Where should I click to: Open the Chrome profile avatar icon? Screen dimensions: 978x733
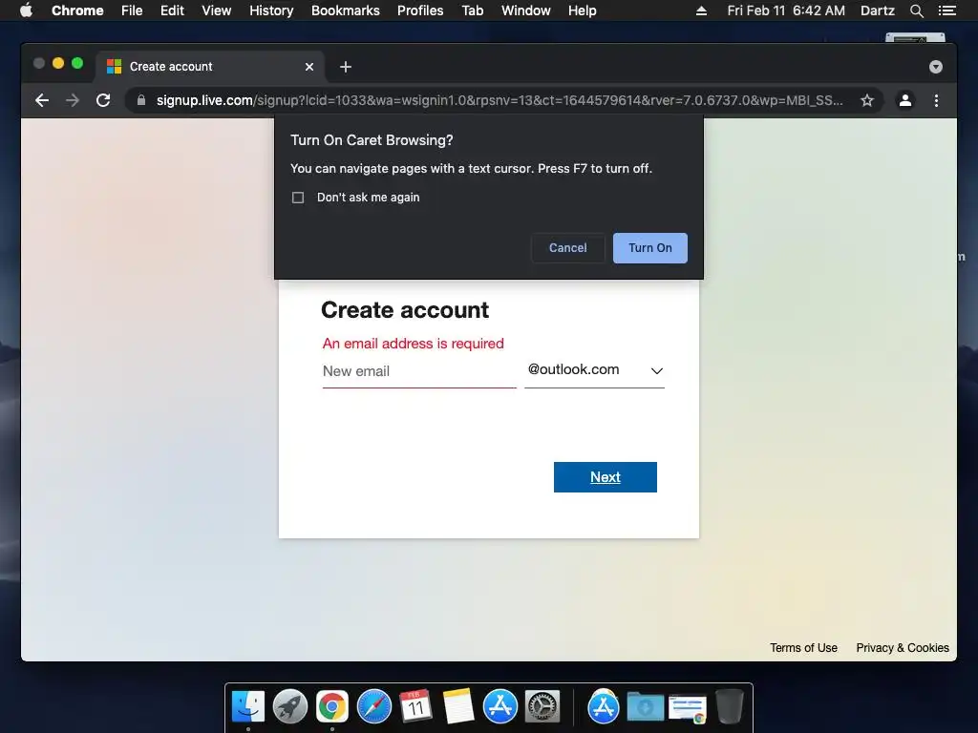(905, 100)
